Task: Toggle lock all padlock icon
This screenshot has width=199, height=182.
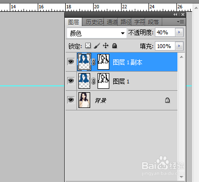Action: click(x=115, y=46)
